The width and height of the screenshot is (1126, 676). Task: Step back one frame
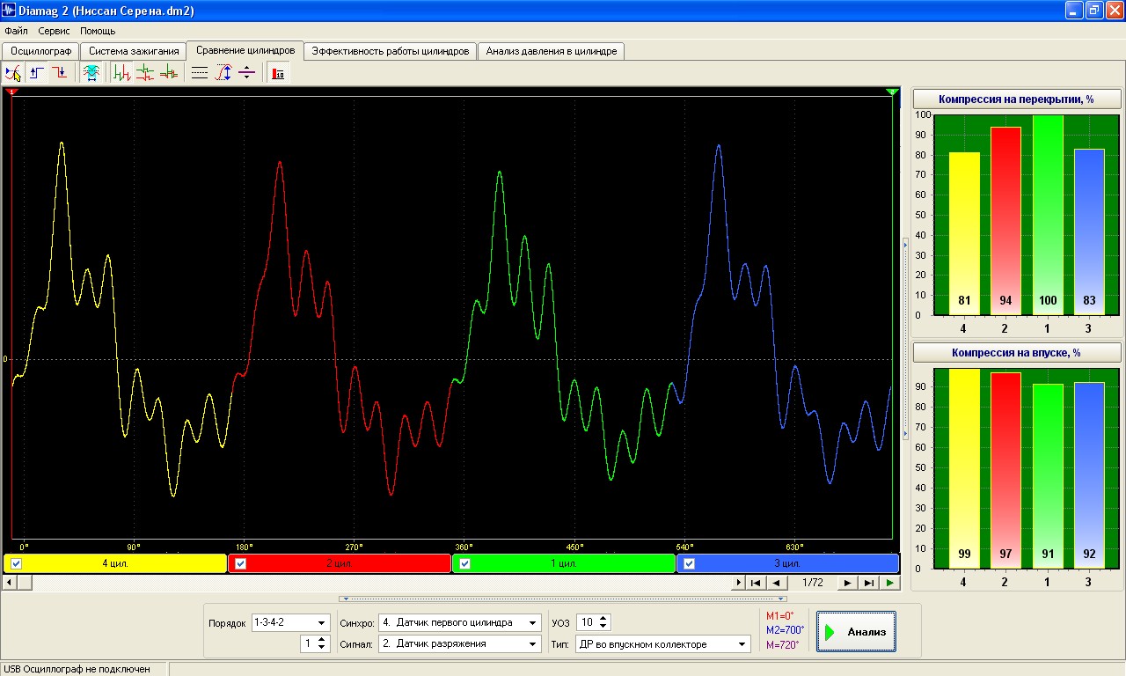tap(776, 583)
